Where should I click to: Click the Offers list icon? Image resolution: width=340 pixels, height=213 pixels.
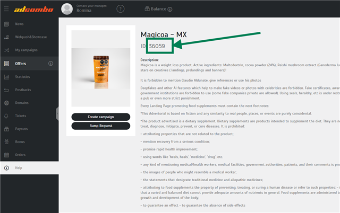(6, 64)
